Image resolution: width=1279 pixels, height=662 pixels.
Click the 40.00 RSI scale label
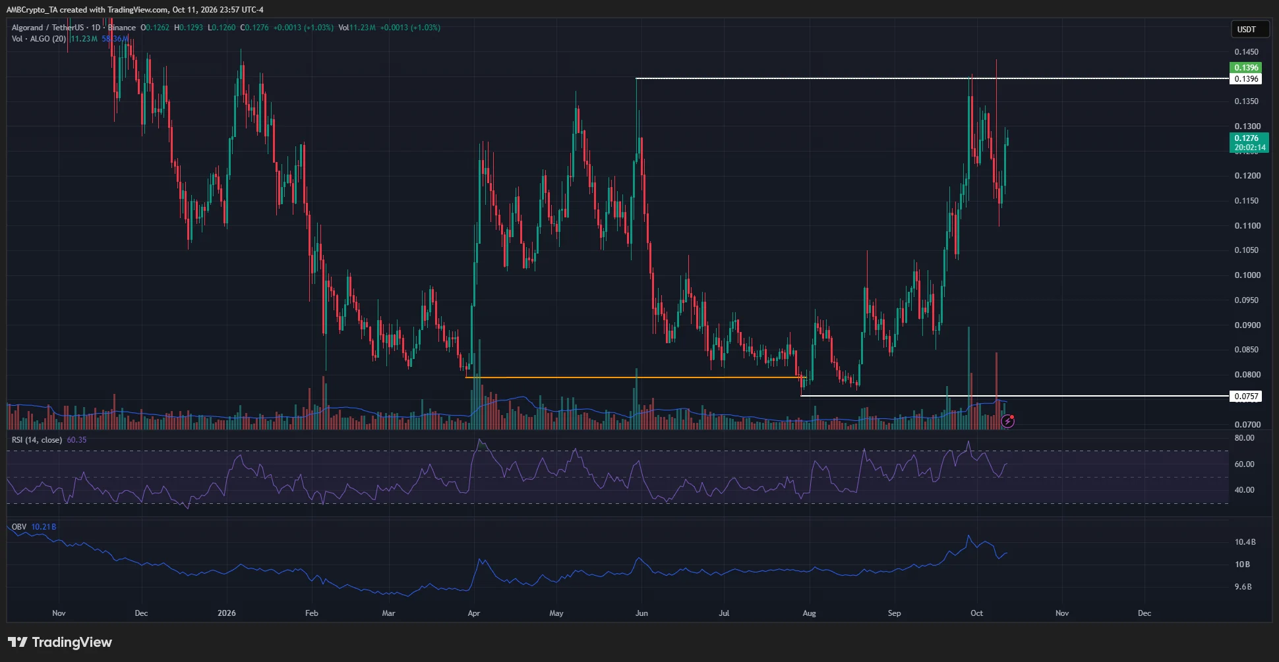1244,490
